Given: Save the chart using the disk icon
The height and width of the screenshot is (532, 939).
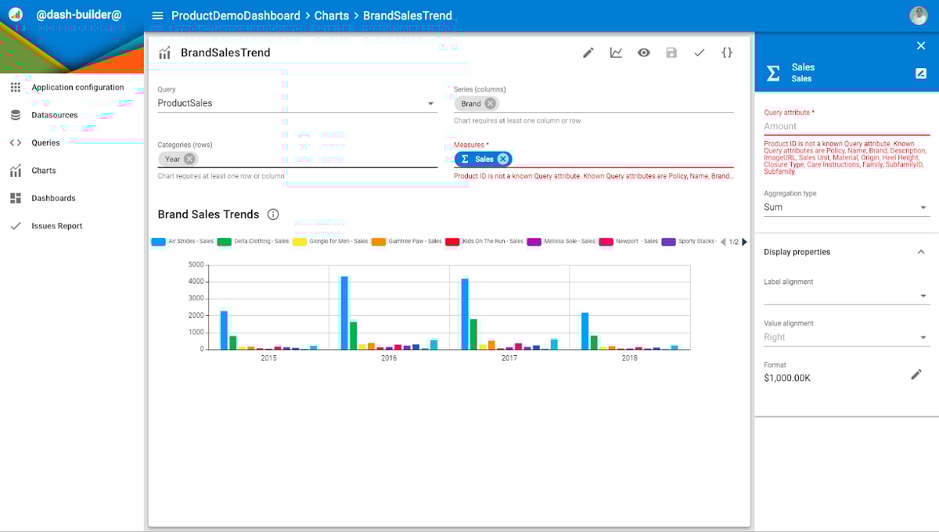Looking at the screenshot, I should [x=671, y=52].
